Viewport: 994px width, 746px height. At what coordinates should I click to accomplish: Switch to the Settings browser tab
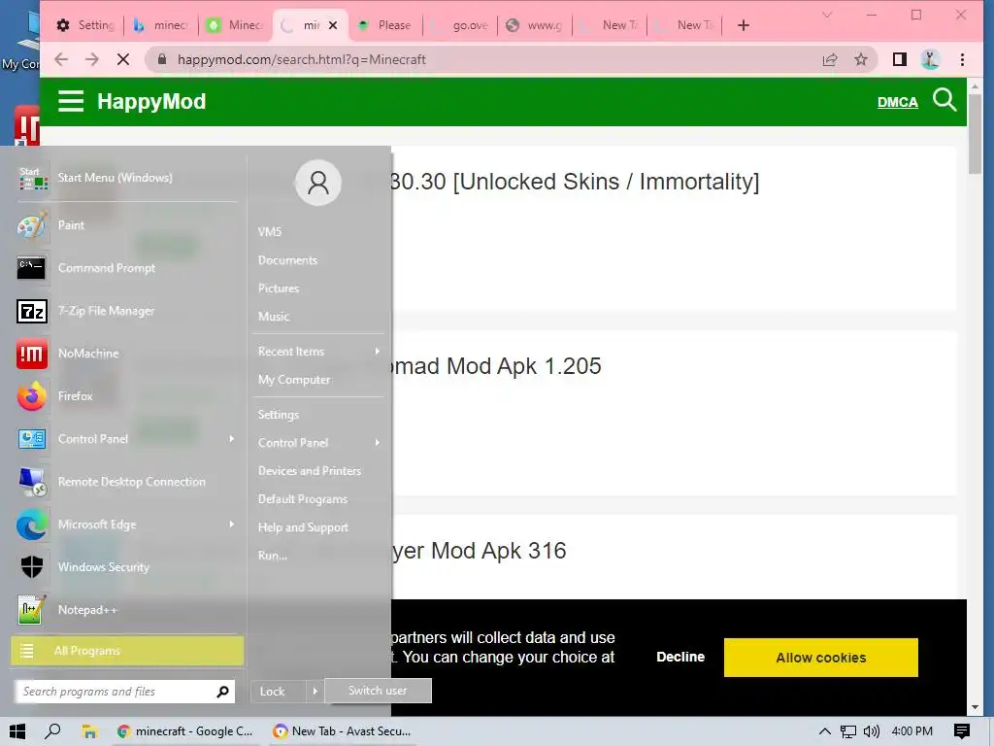pyautogui.click(x=85, y=25)
